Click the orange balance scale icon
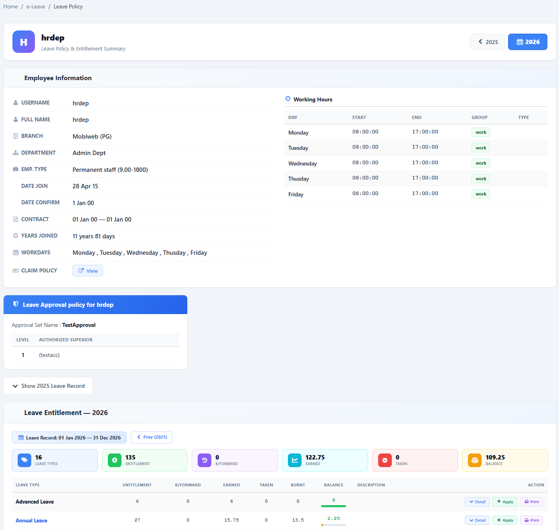559x530 pixels. tap(475, 460)
